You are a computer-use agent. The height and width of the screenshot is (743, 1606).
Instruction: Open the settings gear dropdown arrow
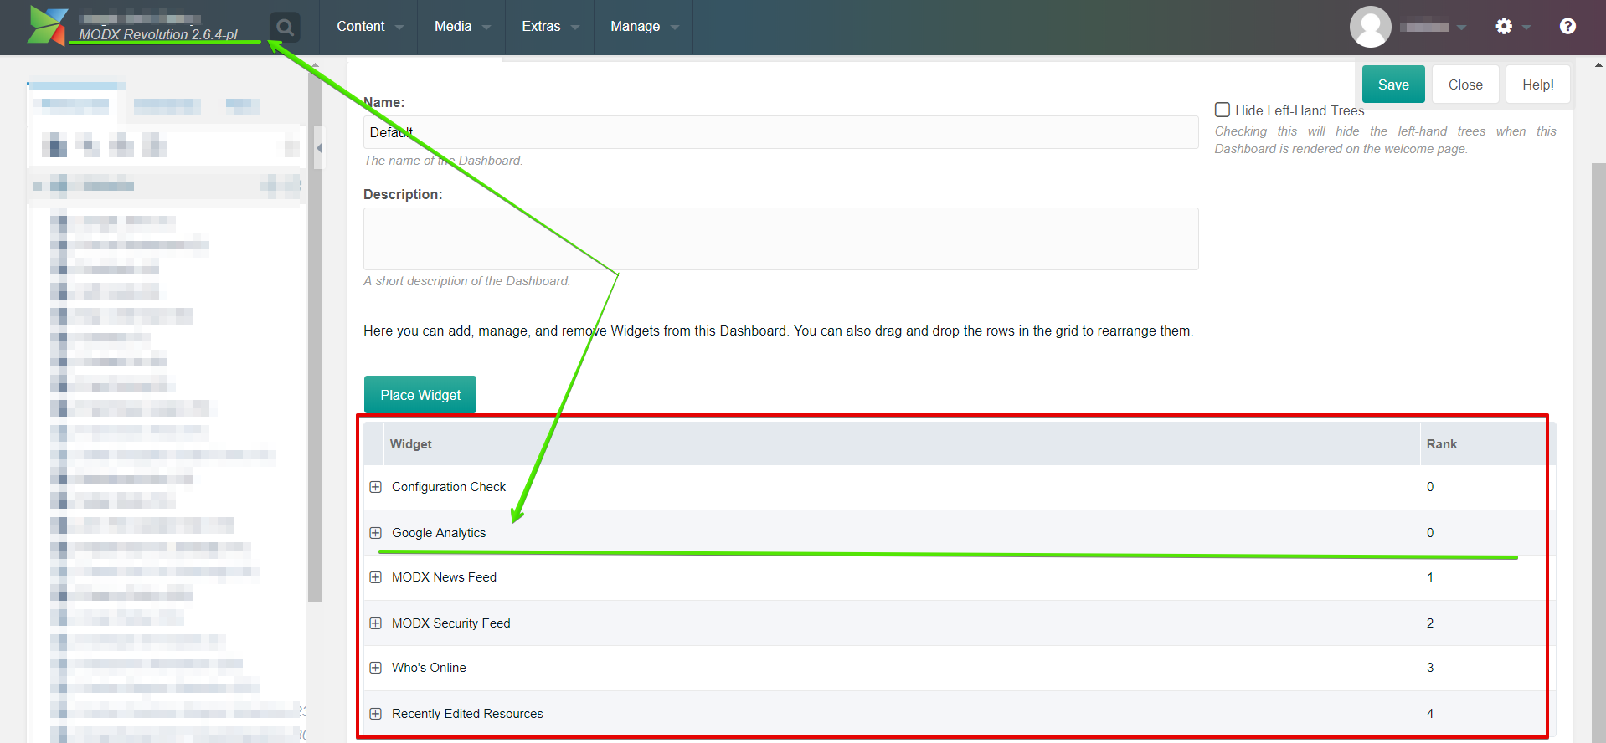pyautogui.click(x=1526, y=28)
